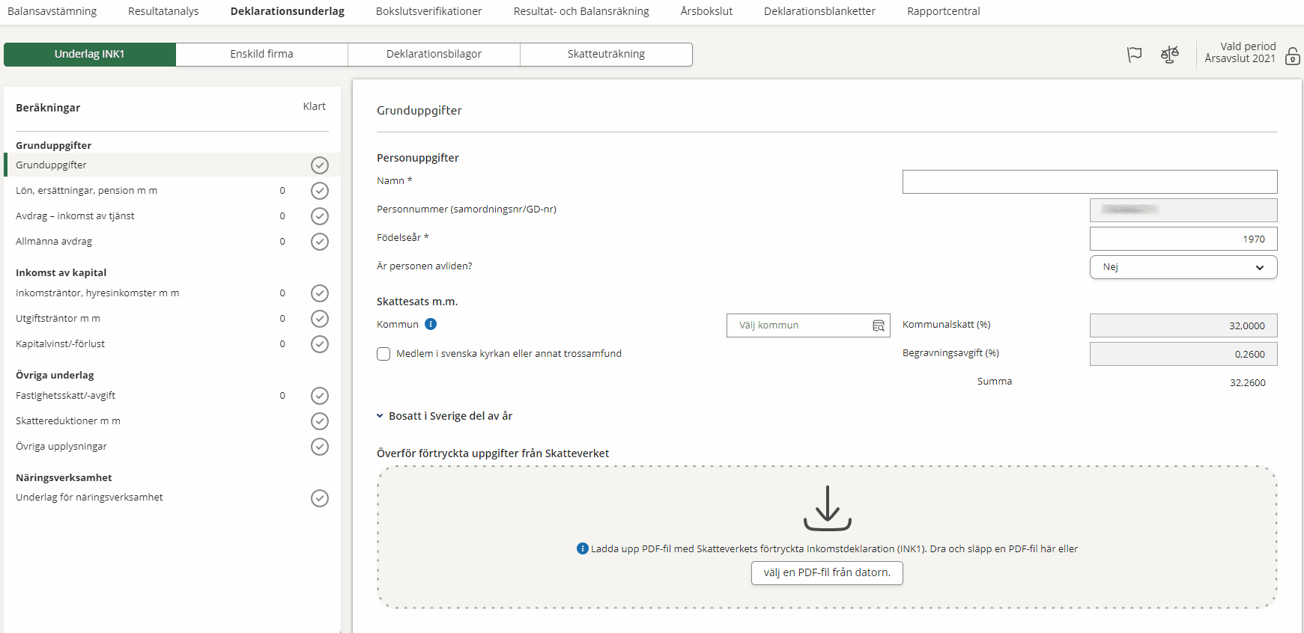
Task: Select the Enskild firma tab
Action: pyautogui.click(x=261, y=54)
